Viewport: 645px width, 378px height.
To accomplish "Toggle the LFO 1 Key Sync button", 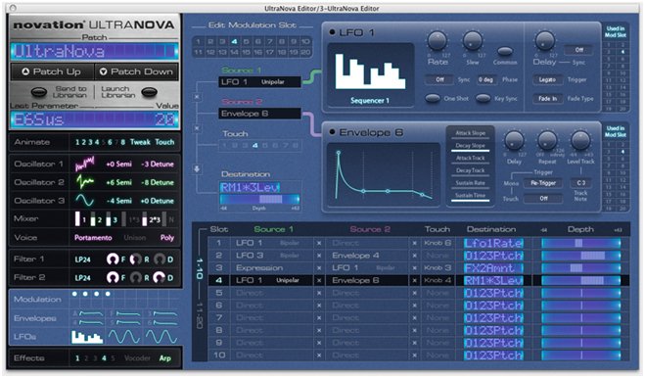I will coord(483,98).
